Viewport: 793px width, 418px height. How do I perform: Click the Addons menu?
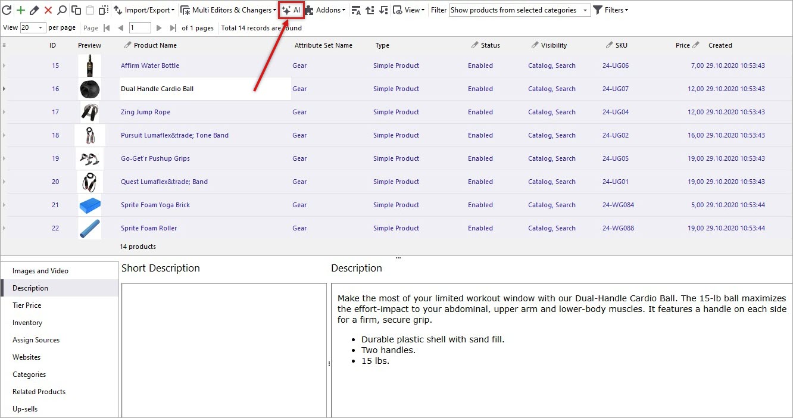tap(325, 10)
